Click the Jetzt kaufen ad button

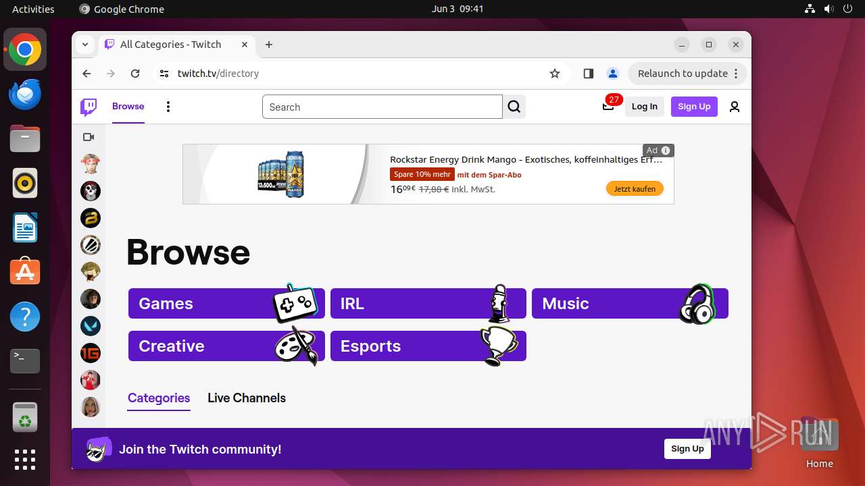click(635, 189)
